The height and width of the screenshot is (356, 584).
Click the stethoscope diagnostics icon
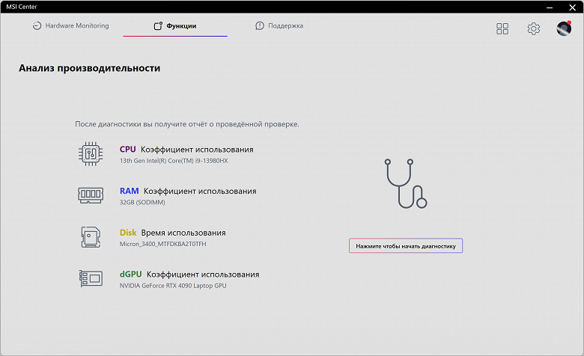pos(406,183)
